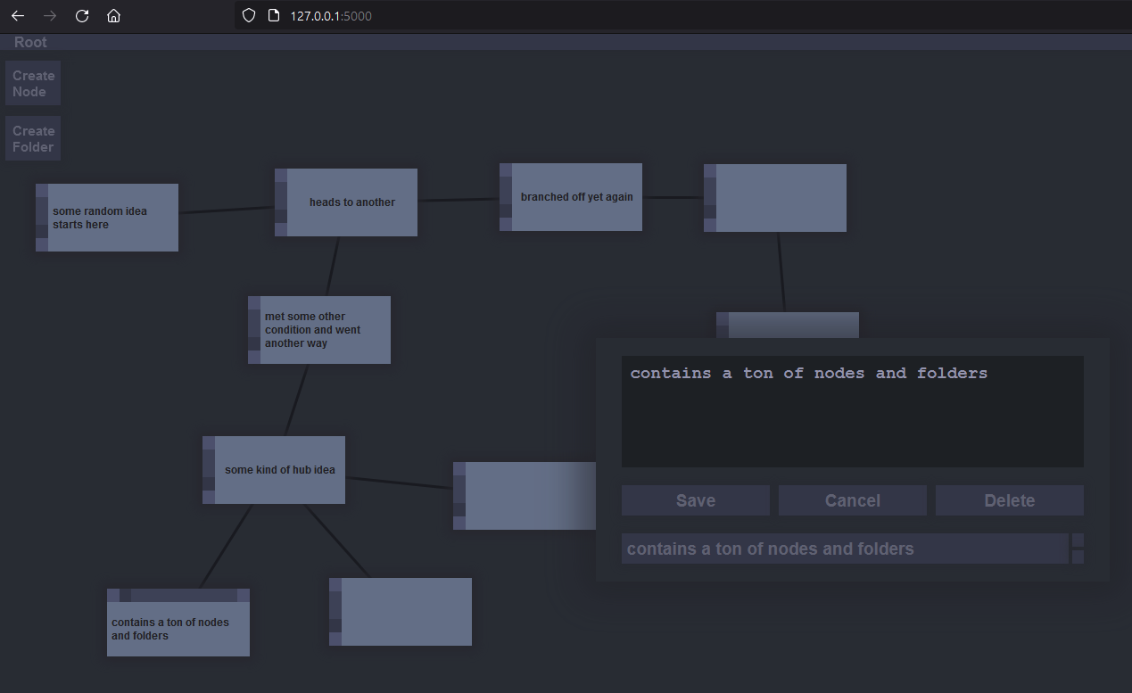This screenshot has width=1132, height=693.
Task: Click right corner square on the folder's top bar
Action: (244, 595)
